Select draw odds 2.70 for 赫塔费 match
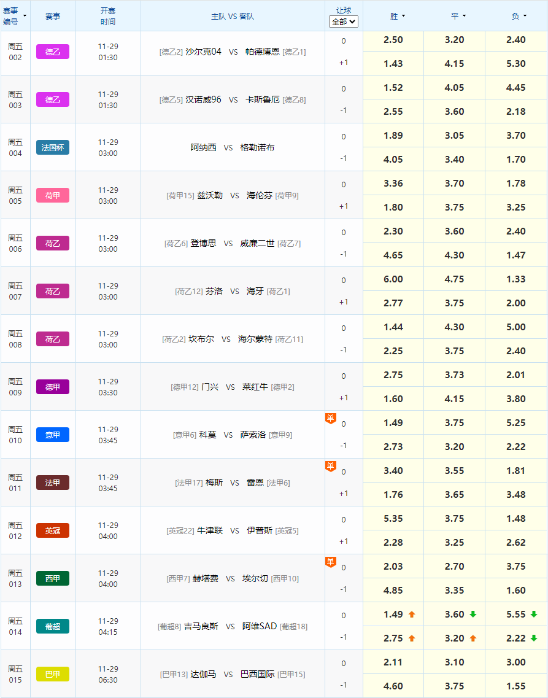548x698 pixels. click(454, 566)
